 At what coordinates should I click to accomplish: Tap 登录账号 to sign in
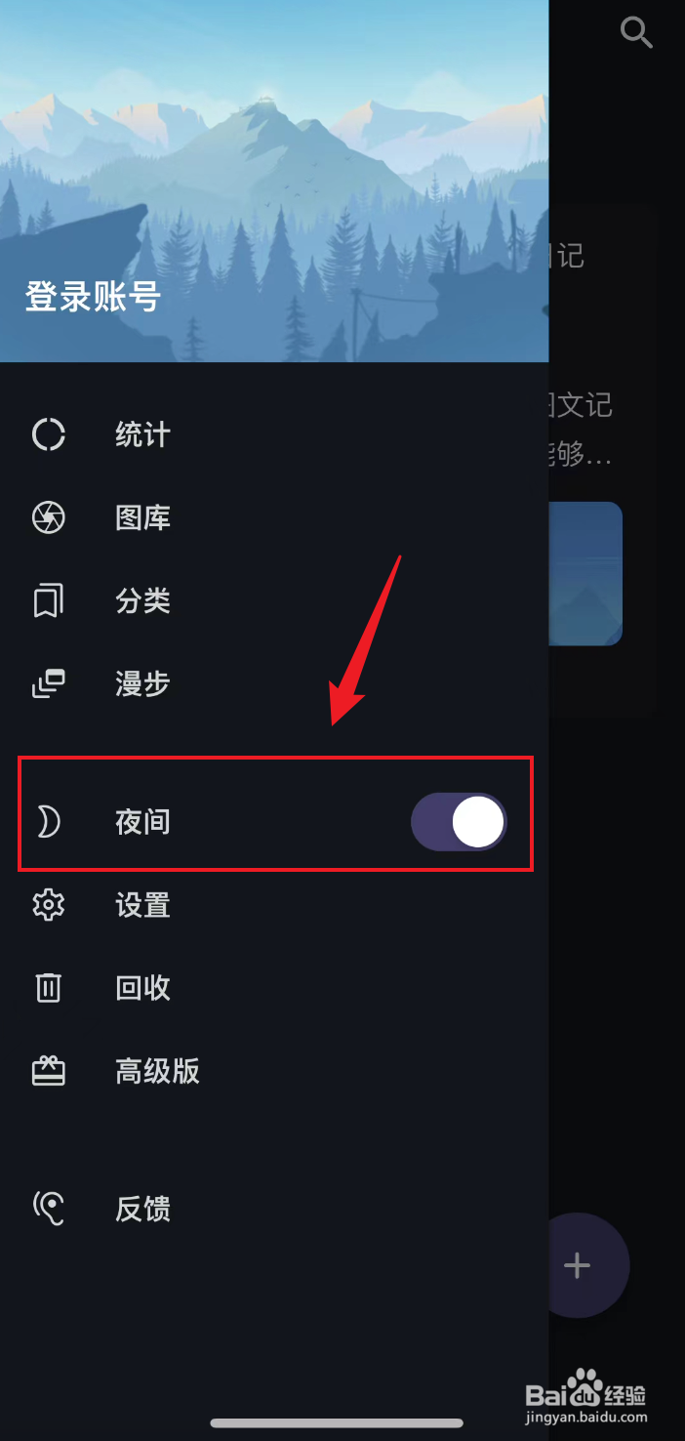point(93,297)
